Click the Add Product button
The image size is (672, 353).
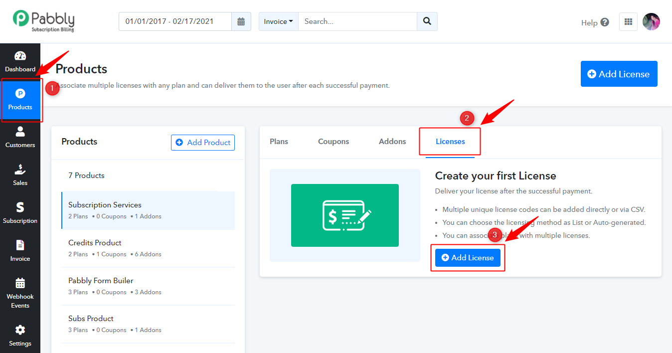pos(203,143)
